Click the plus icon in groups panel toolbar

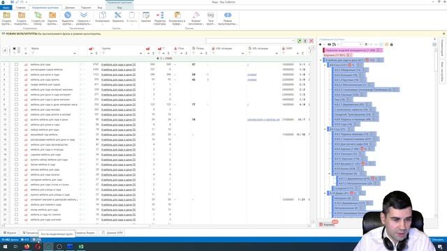(320, 45)
